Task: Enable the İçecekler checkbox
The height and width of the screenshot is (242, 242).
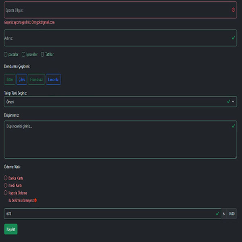Action: tap(24, 54)
